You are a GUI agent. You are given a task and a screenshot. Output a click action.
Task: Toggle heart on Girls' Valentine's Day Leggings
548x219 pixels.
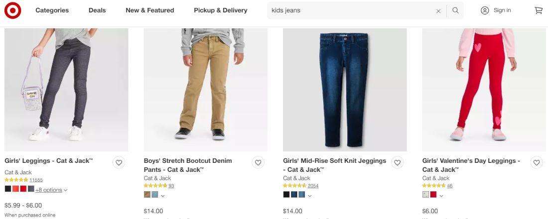pos(537,162)
